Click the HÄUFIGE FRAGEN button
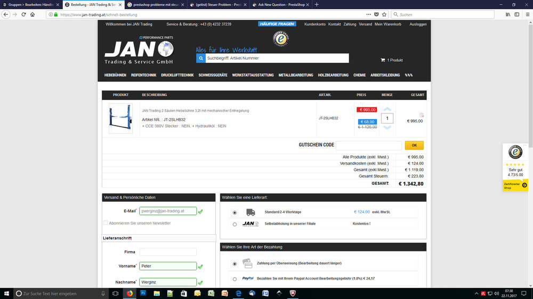 pos(277,24)
